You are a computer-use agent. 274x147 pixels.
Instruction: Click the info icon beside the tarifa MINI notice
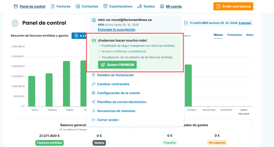[x=186, y=23]
